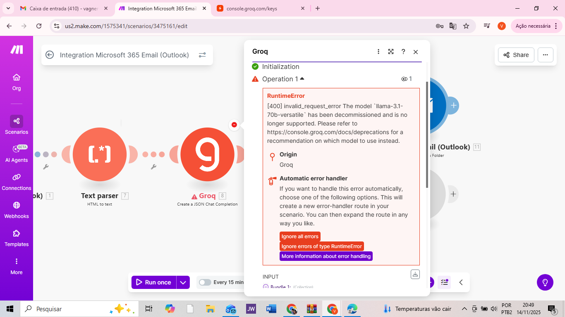Open the Windows notification center
Image resolution: width=565 pixels, height=317 pixels.
pyautogui.click(x=552, y=309)
